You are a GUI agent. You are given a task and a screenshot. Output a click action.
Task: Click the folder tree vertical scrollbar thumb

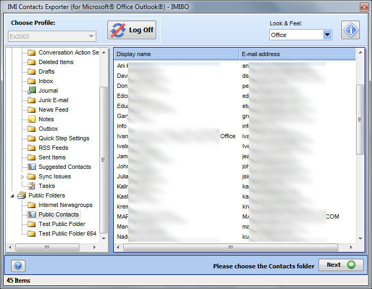coord(104,160)
